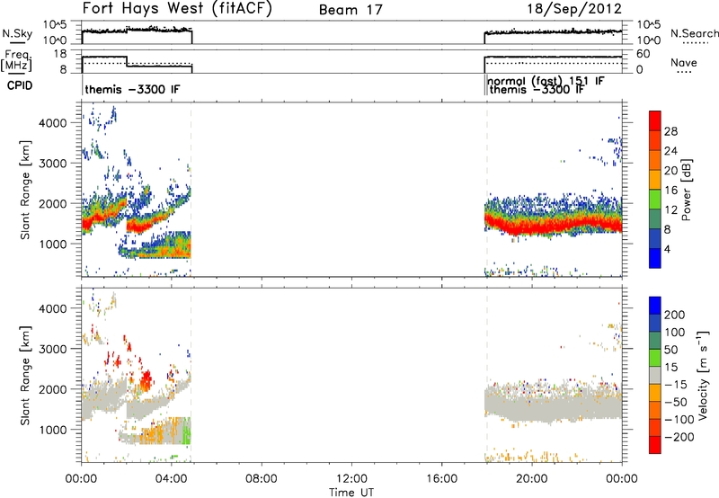Click the date '18/Sep/2012'
The width and height of the screenshot is (719, 498).
tap(574, 8)
